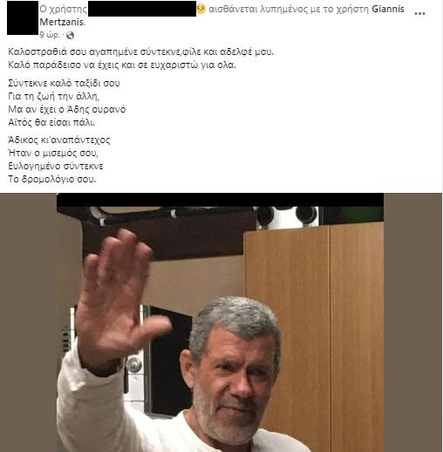Screen dimensions: 443x452
Task: Open the "9 ώρ." post timestamp
Action: point(50,35)
